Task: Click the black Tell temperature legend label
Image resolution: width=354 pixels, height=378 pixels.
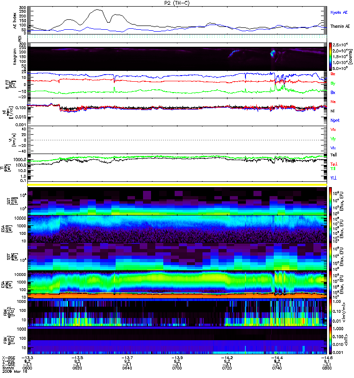Action: (x=333, y=155)
